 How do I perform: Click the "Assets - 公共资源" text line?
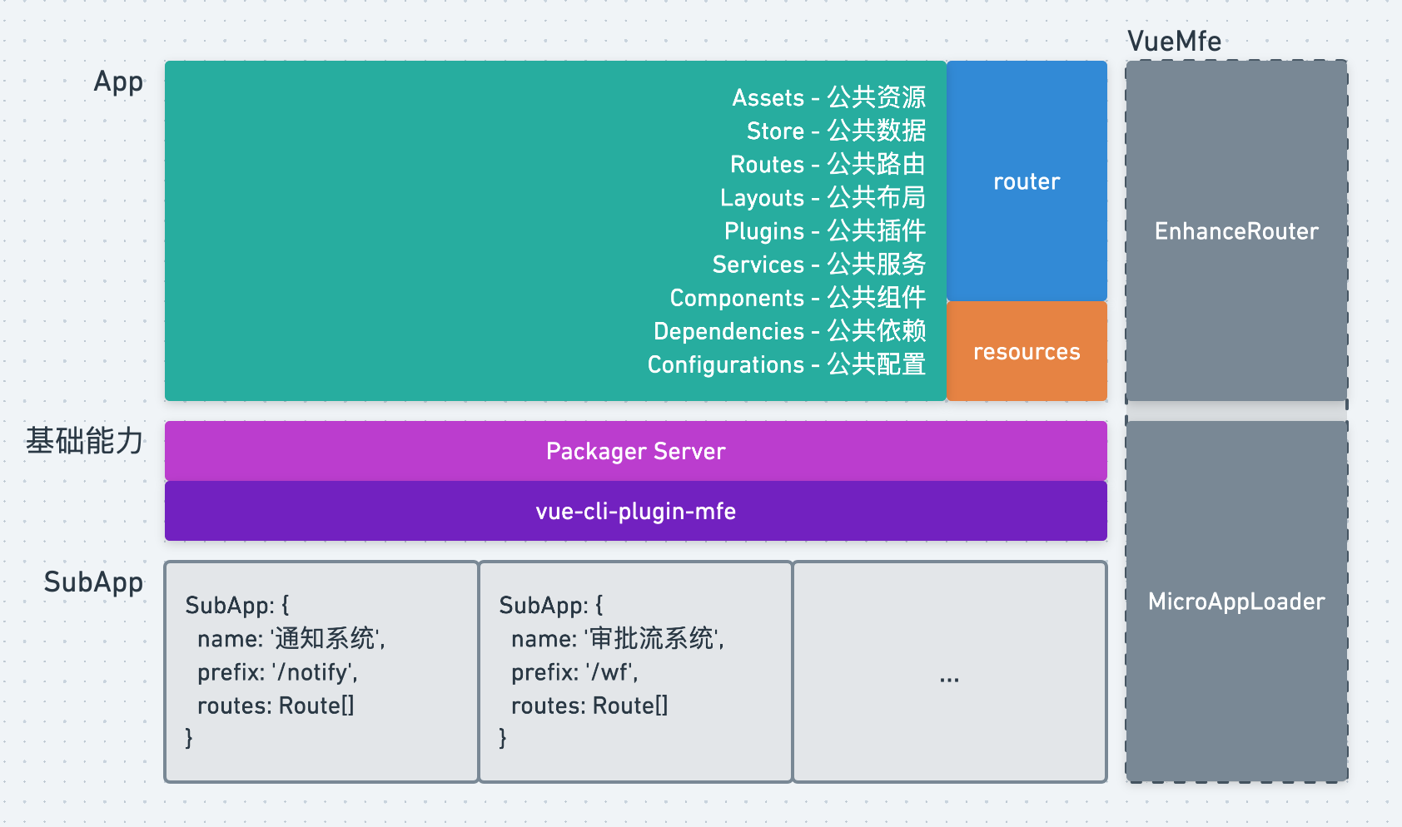point(828,97)
